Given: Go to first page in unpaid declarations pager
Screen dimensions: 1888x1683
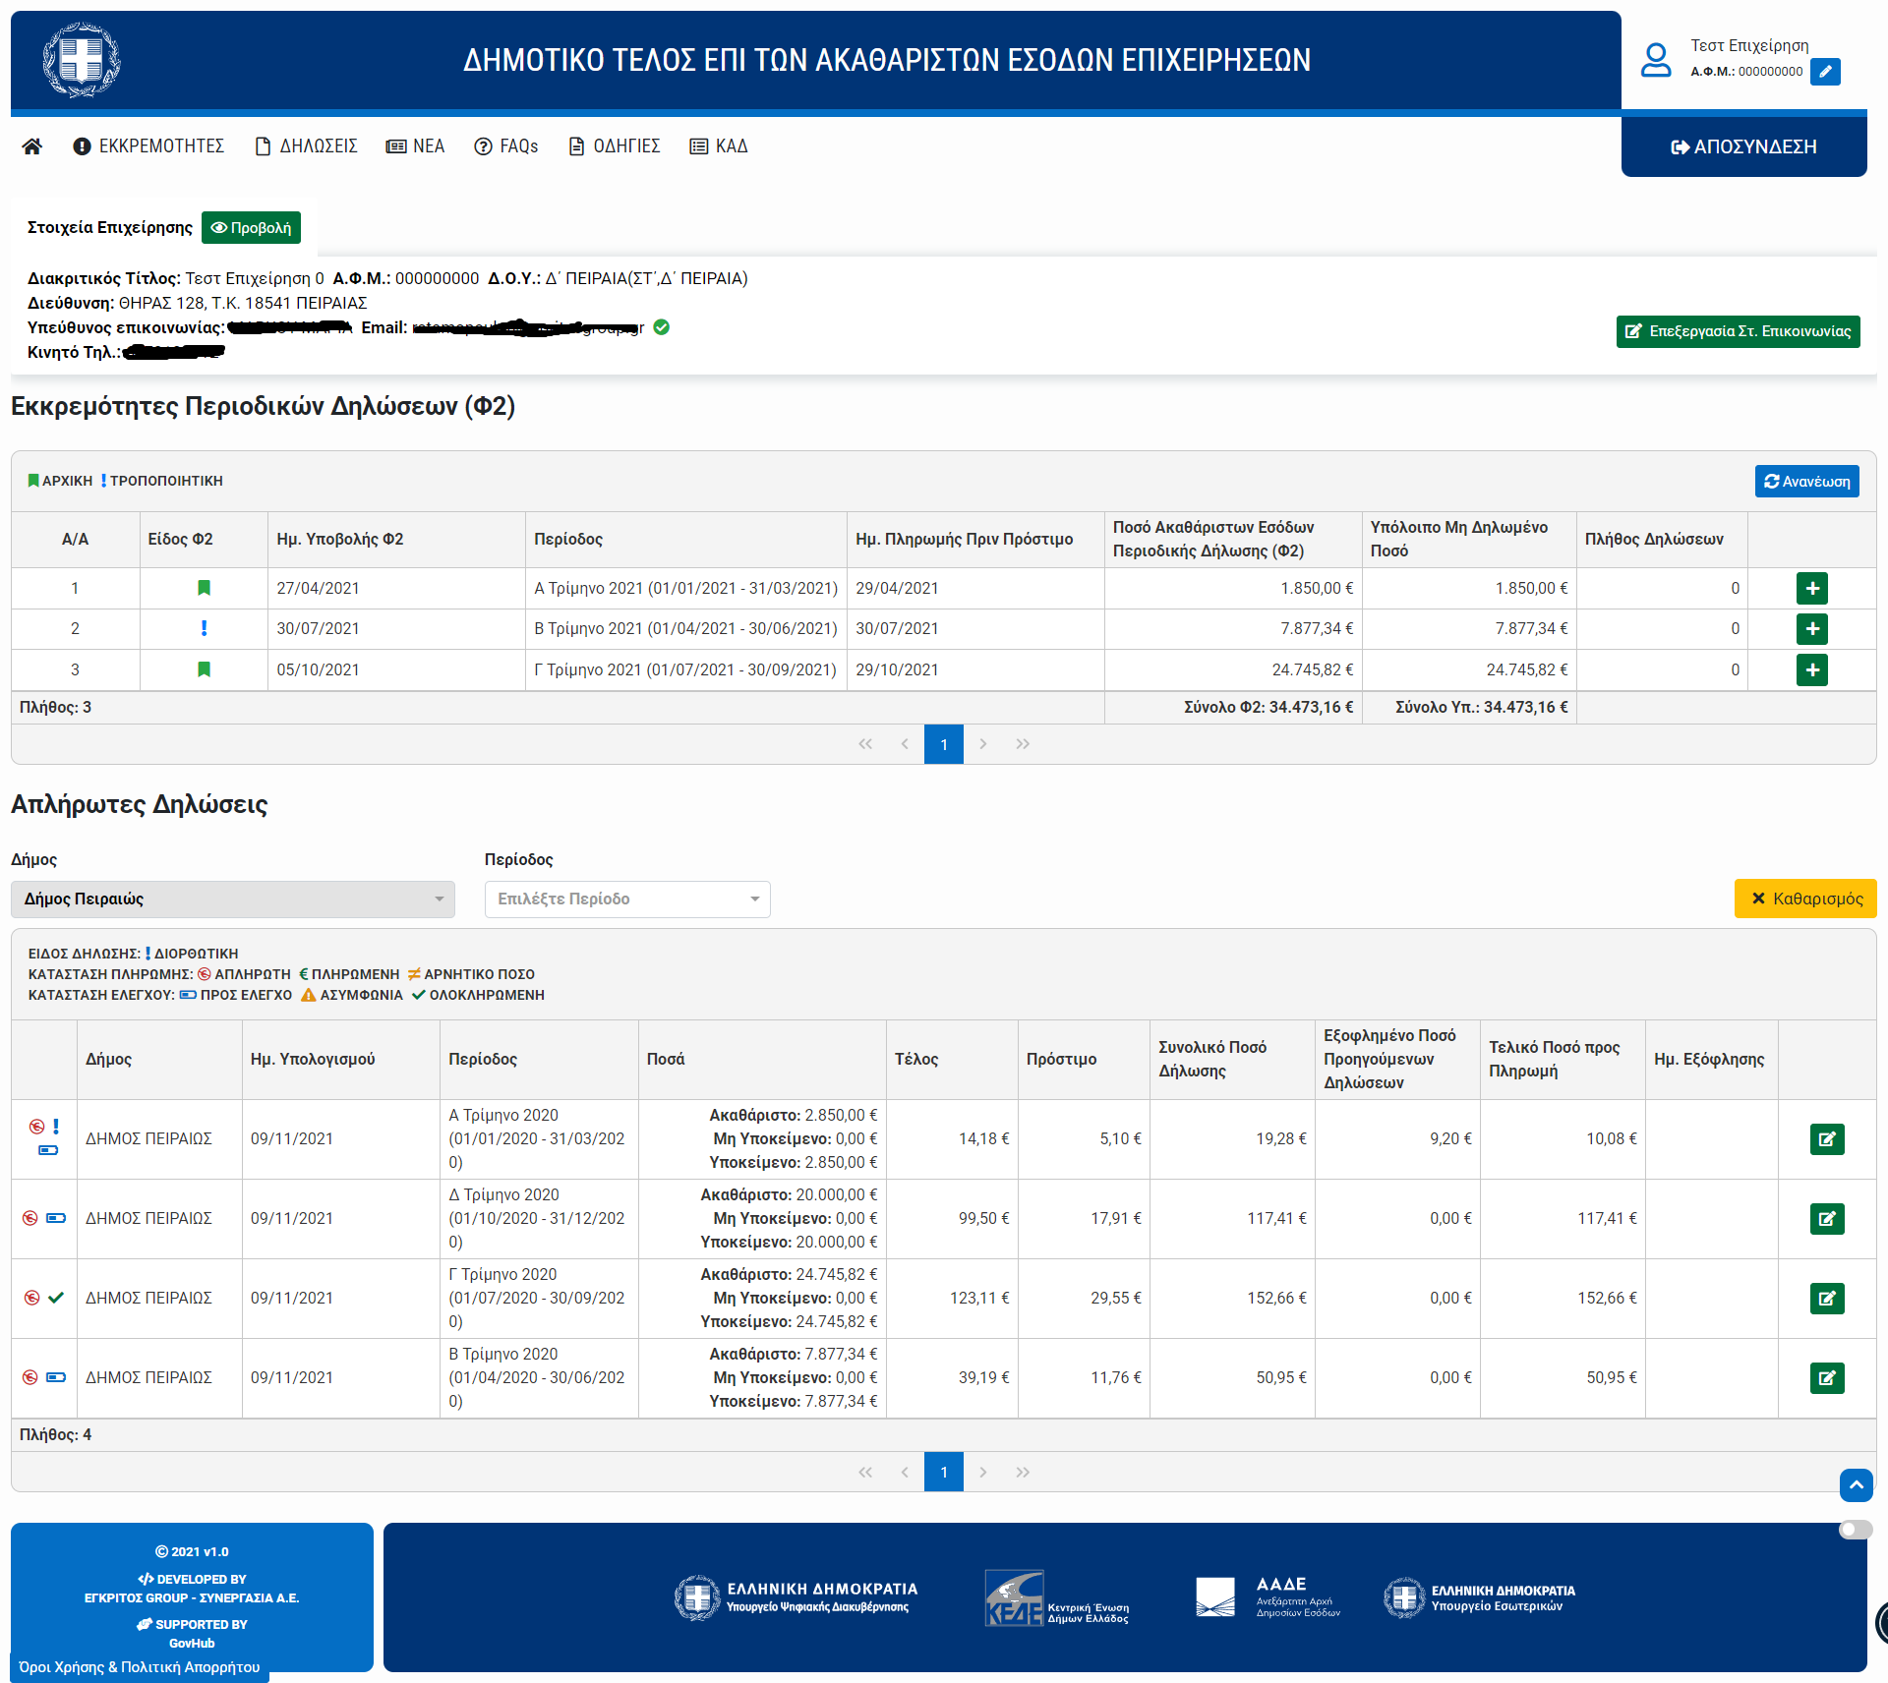Looking at the screenshot, I should point(865,1473).
